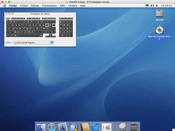
Task: Click the numpad + key
Action: click(x=71, y=29)
